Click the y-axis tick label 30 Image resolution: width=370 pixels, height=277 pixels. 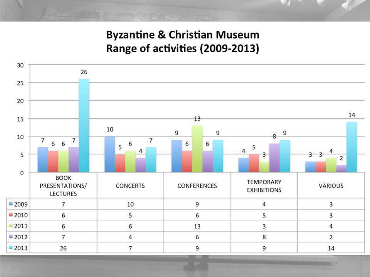[20, 65]
